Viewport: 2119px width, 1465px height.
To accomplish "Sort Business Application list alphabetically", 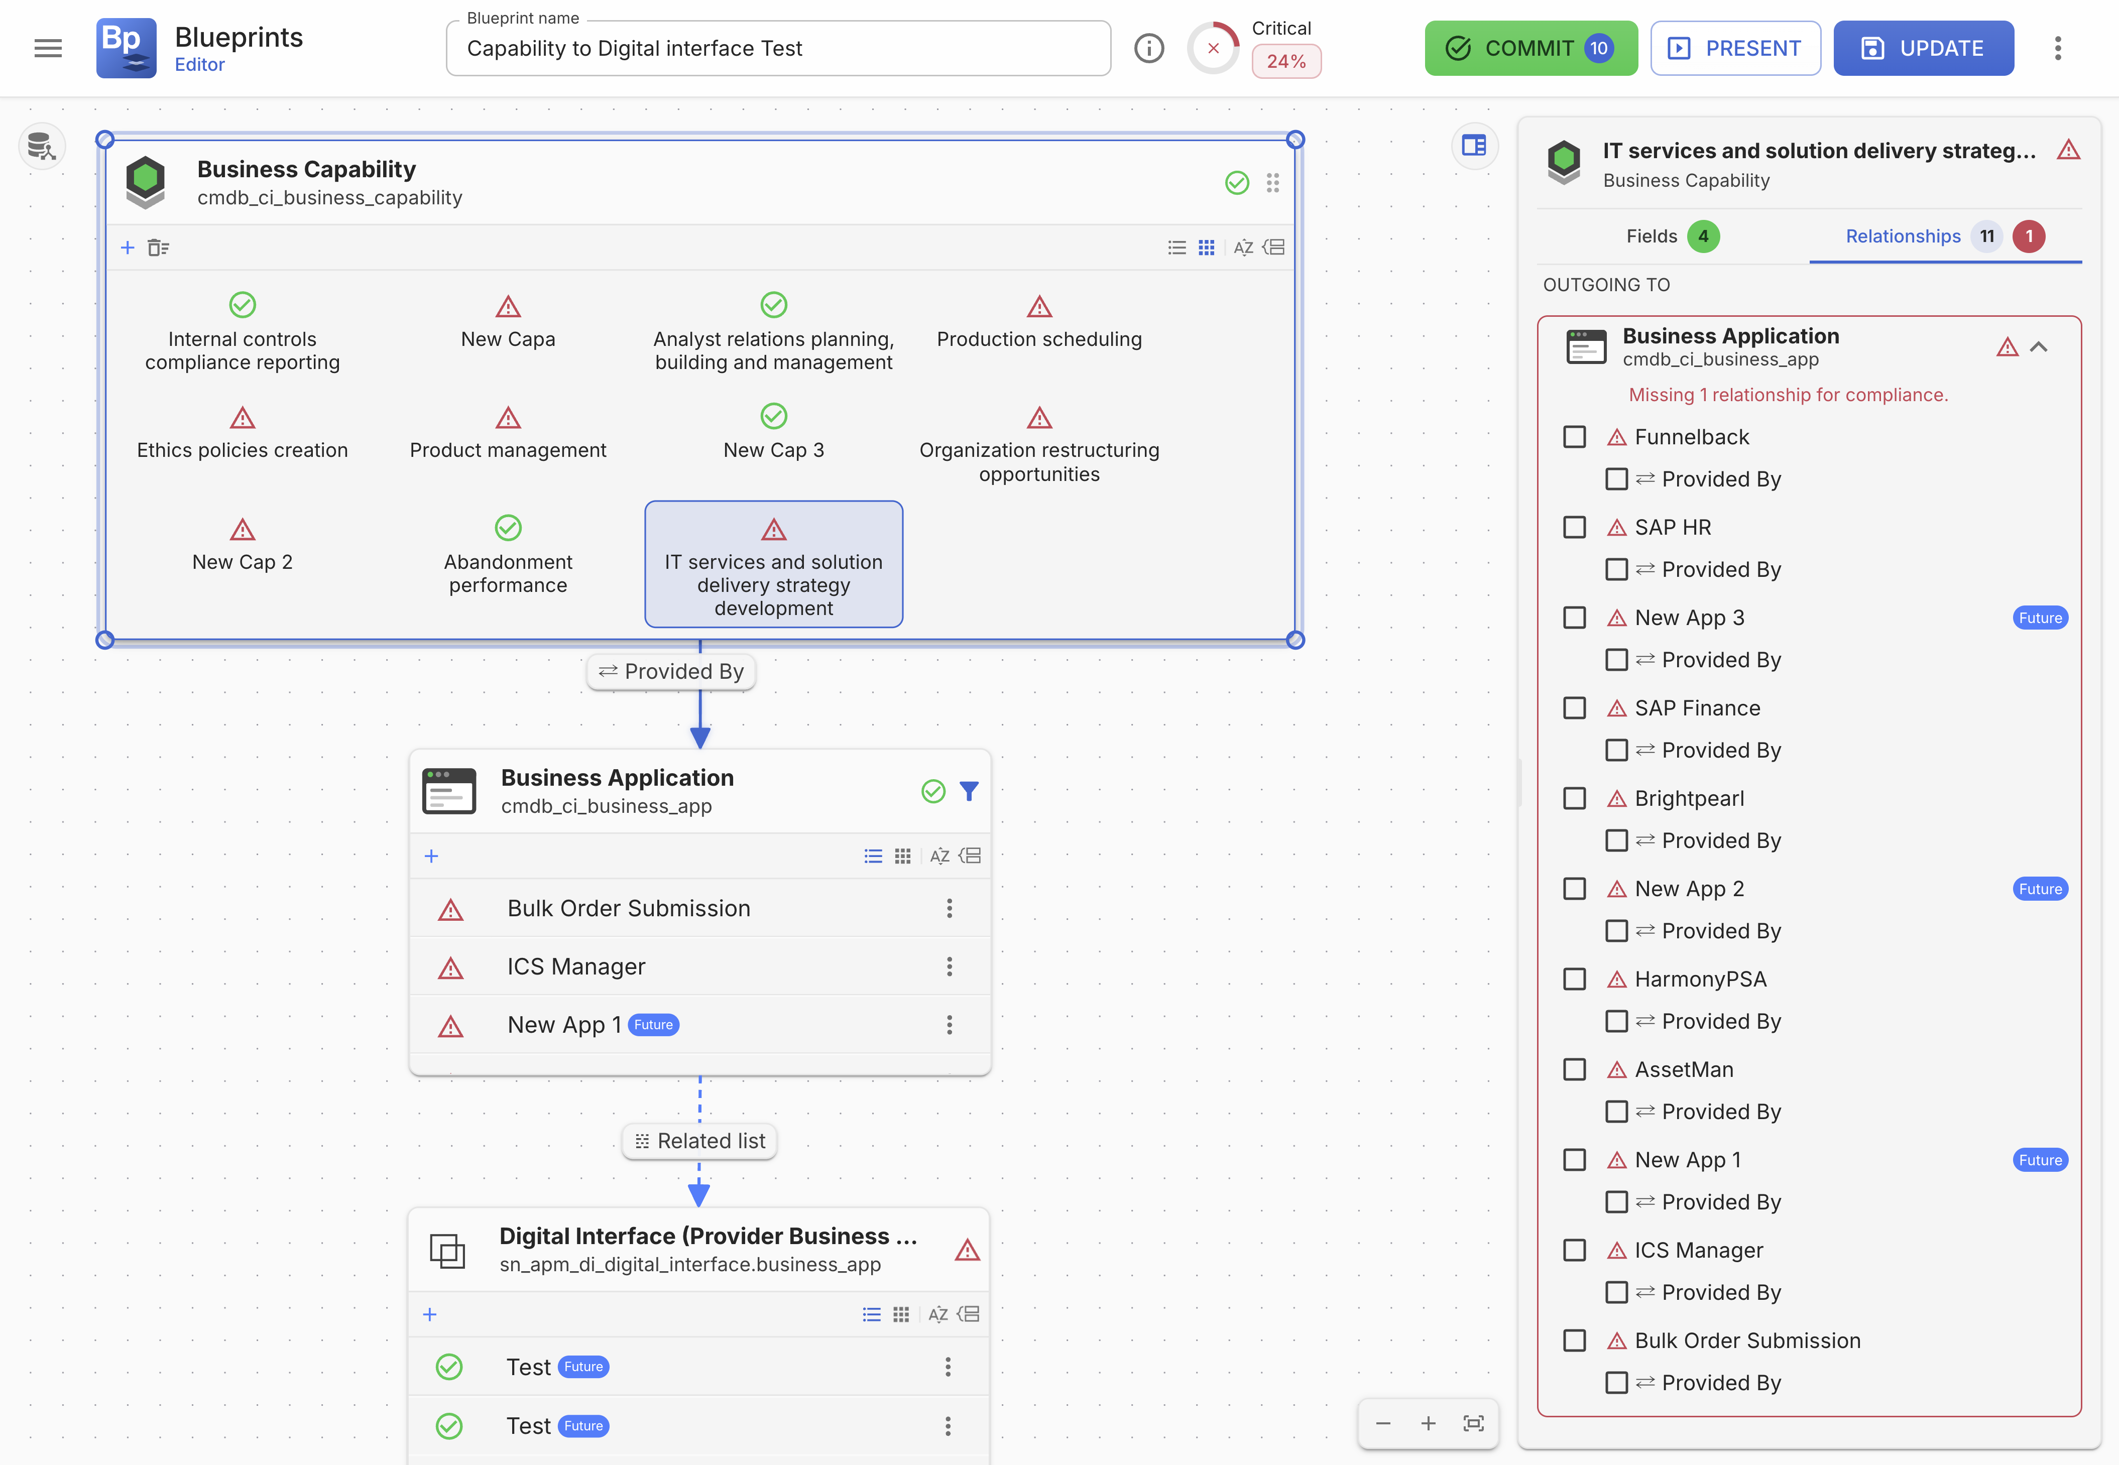I will 939,856.
